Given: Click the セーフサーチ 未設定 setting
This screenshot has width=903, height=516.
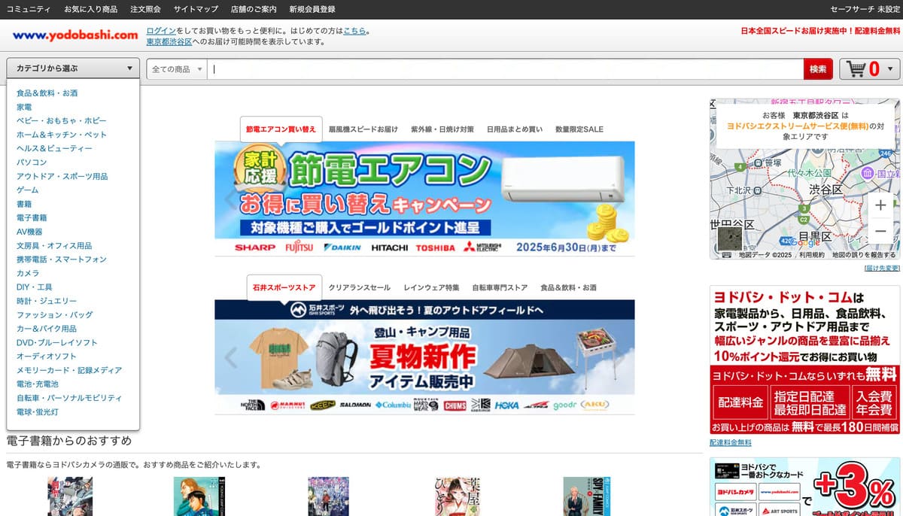Looking at the screenshot, I should 865,9.
